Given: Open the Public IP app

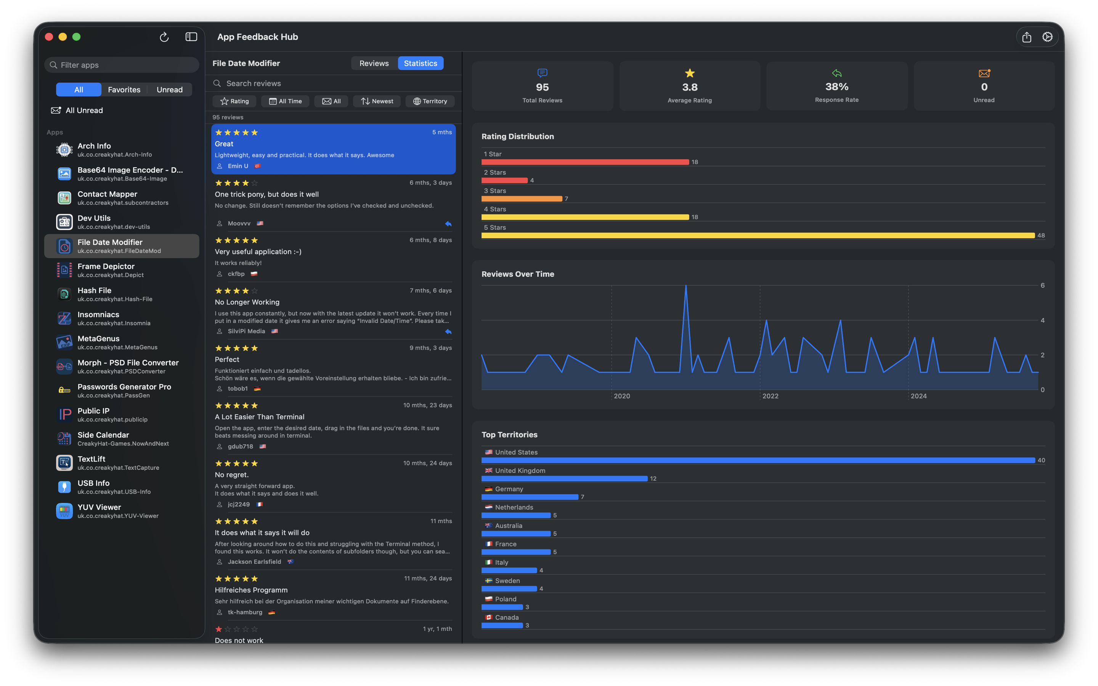Looking at the screenshot, I should [64, 414].
